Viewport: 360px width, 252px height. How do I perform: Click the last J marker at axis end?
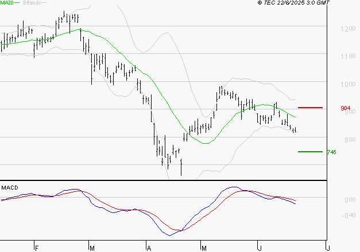click(328, 249)
